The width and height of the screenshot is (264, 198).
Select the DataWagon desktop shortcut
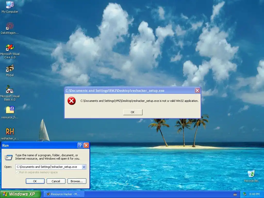[x=10, y=28]
